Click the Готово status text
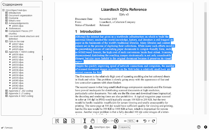The image size is (209, 130). [x=8, y=128]
